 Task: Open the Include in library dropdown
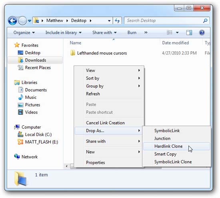tap(64, 32)
